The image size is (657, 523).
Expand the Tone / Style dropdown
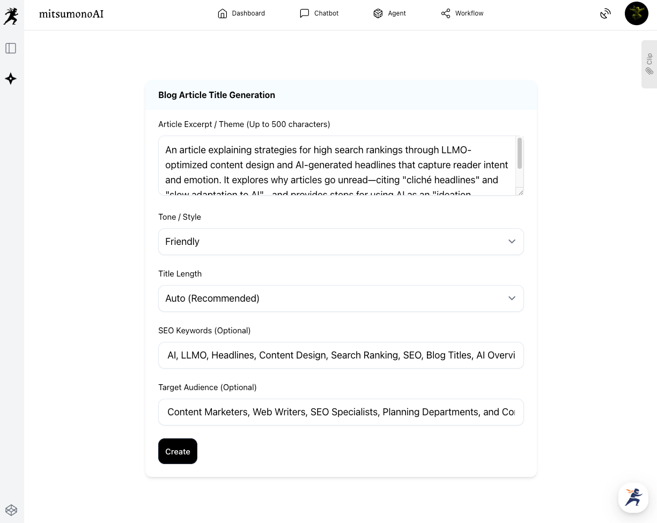(341, 242)
